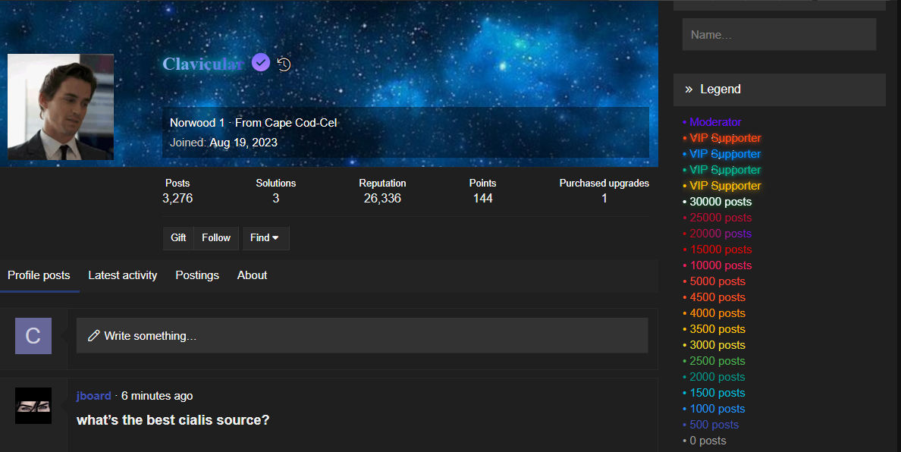Open the Posts count 3,276
This screenshot has height=452, width=901.
tap(177, 198)
